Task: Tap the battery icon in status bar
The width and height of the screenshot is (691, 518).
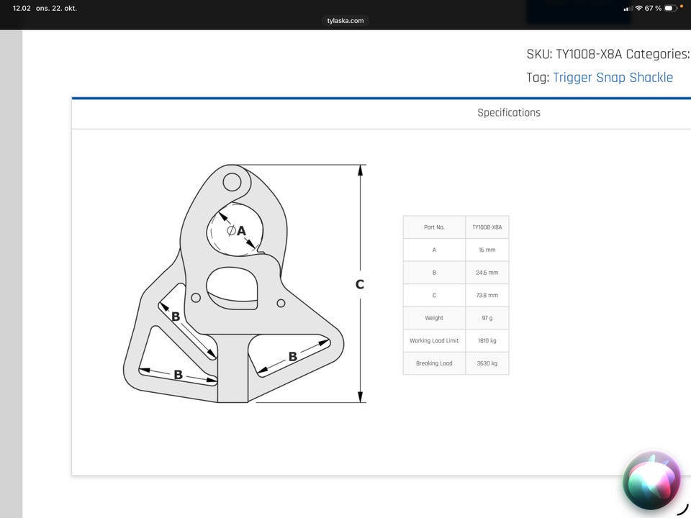Action: 671,9
